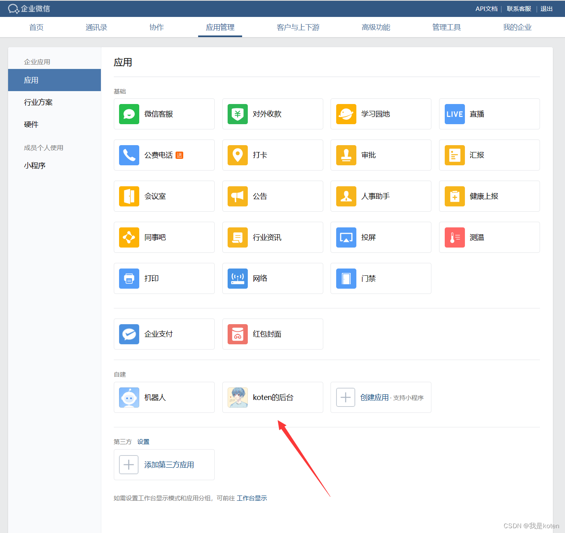Open the 直播 LIVE icon
The image size is (565, 533).
[455, 114]
